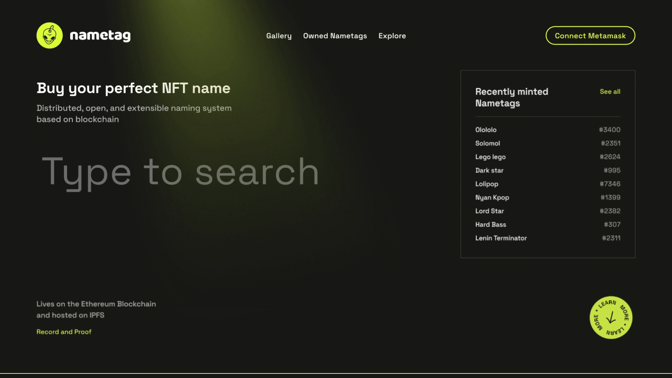Click the alien logo icon
672x378 pixels.
click(x=50, y=35)
